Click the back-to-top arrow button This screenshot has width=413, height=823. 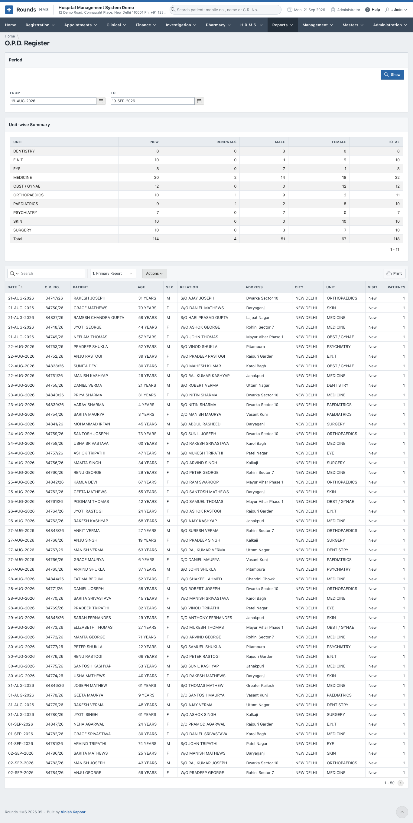(402, 812)
